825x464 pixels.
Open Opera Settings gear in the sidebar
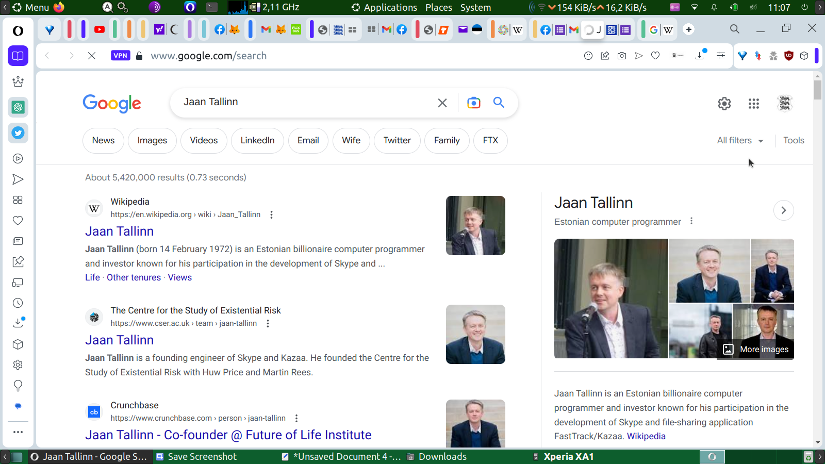pos(18,365)
